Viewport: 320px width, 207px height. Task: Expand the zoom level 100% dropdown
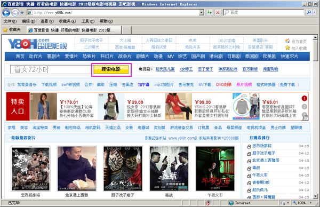click(x=310, y=203)
